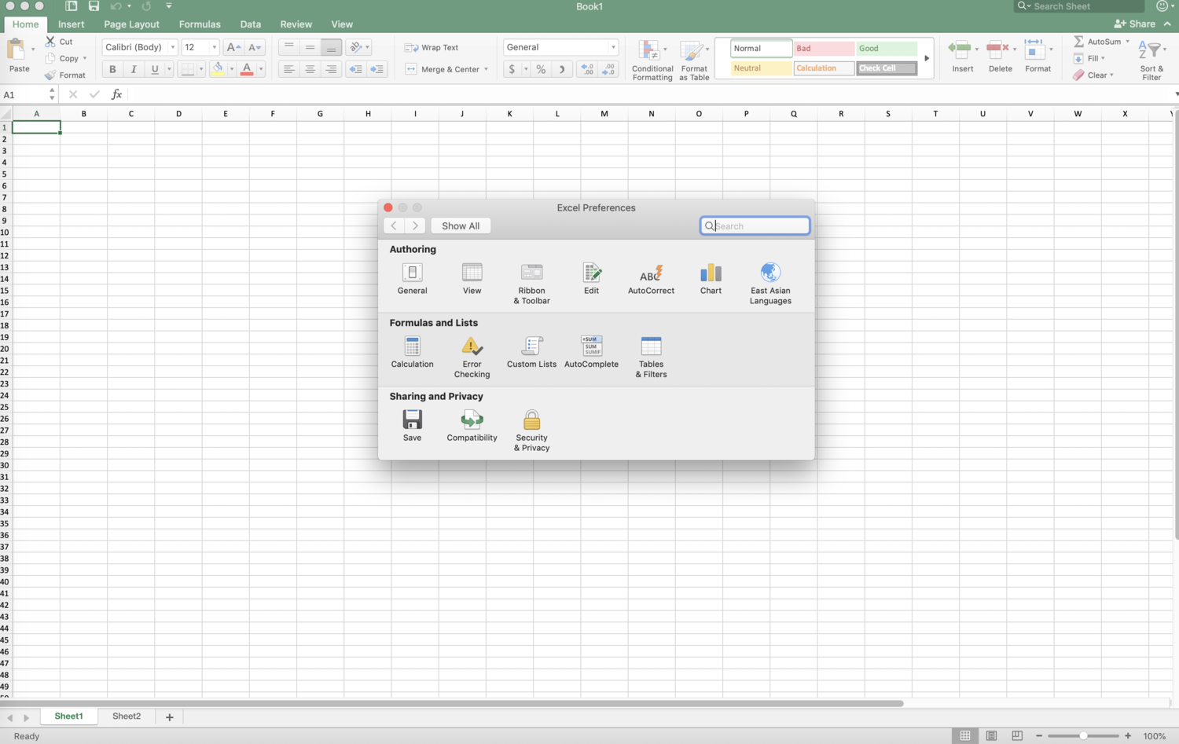Apply the Good cell style
Screen dimensions: 1179x744
pyautogui.click(x=886, y=49)
